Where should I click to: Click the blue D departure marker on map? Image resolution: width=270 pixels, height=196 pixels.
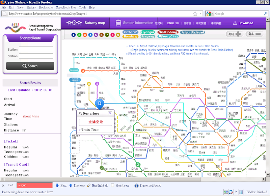click(100, 104)
